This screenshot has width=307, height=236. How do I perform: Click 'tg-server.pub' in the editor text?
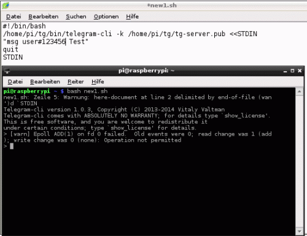tap(200, 34)
